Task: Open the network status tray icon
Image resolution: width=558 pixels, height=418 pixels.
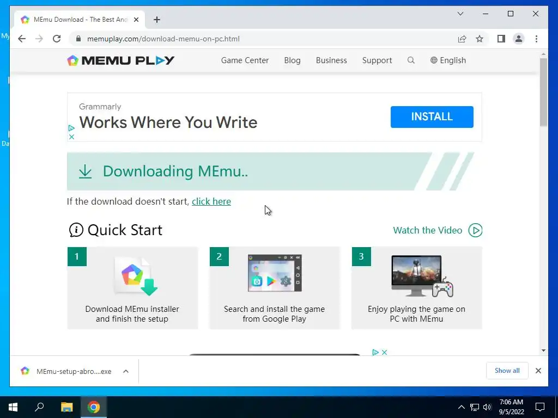Action: [475, 407]
